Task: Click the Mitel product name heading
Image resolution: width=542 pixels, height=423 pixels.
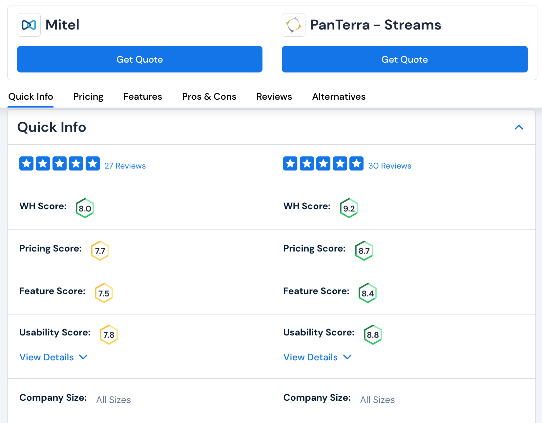Action: tap(62, 25)
